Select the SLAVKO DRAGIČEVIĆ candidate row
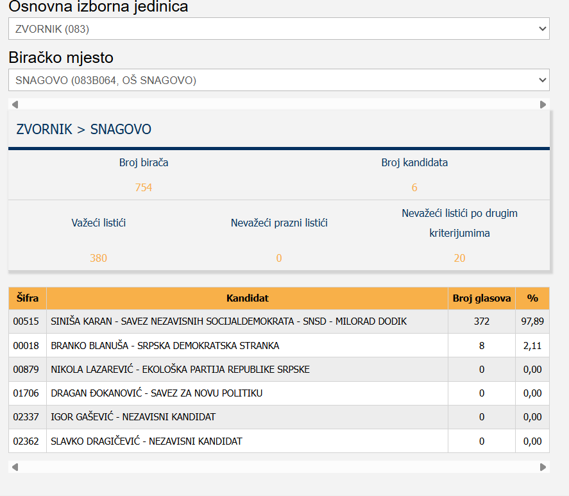Image resolution: width=569 pixels, height=496 pixels. 146,441
